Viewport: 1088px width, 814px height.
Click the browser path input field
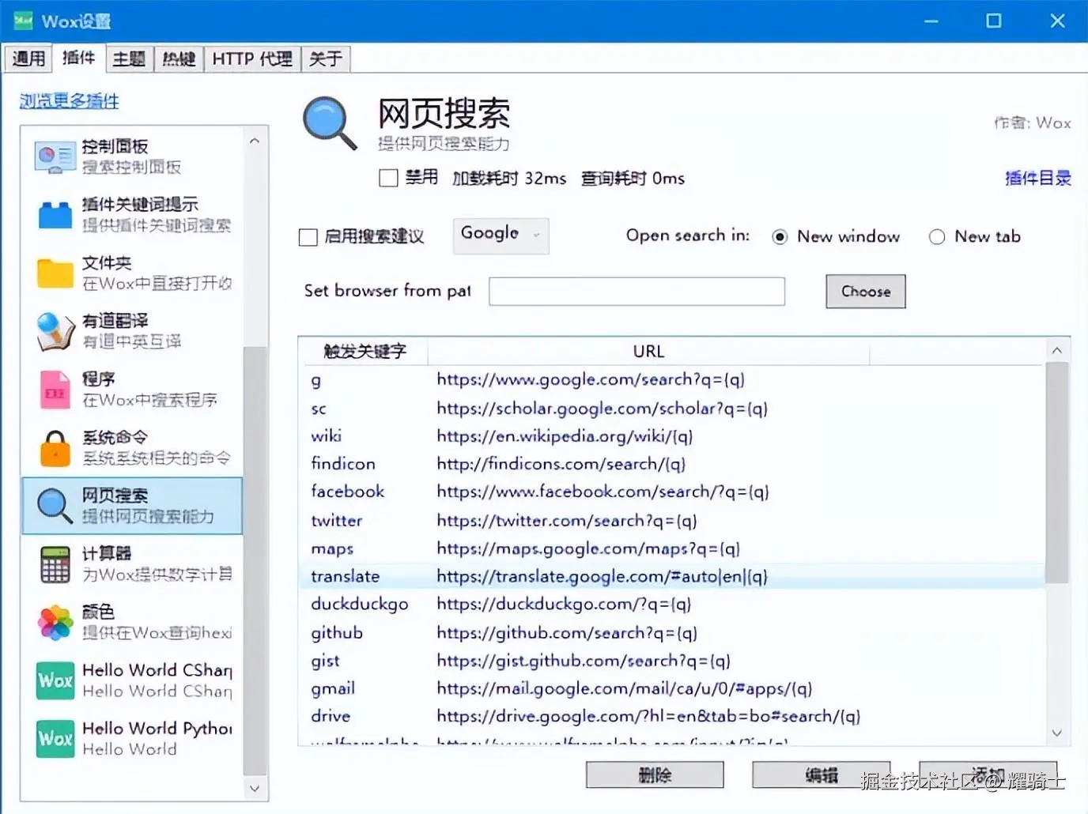coord(637,292)
